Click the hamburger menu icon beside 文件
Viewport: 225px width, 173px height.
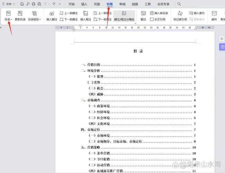coord(3,4)
